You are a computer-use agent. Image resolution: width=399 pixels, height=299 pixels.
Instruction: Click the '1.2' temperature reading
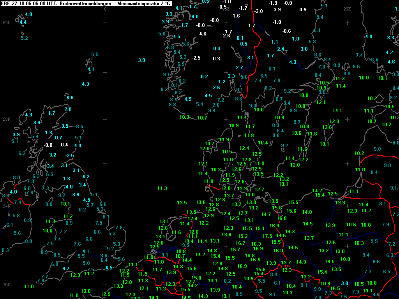click(222, 82)
